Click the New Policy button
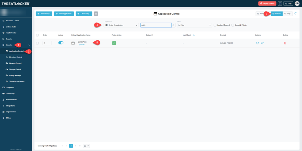Screen dimensions: 302x151 click(x=44, y=14)
